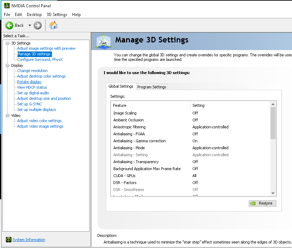Open the NVIDIA home toolbar icon
The height and width of the screenshot is (248, 292).
53,25
